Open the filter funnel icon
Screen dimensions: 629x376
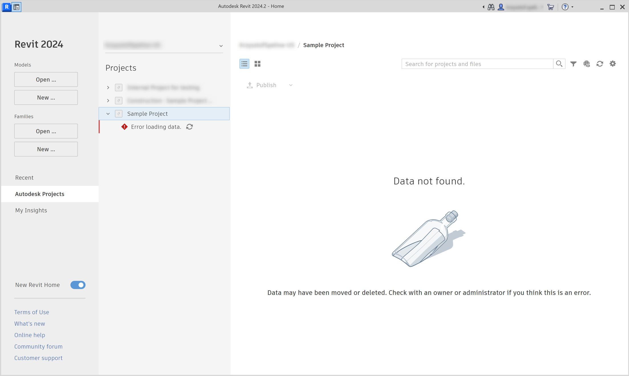573,64
